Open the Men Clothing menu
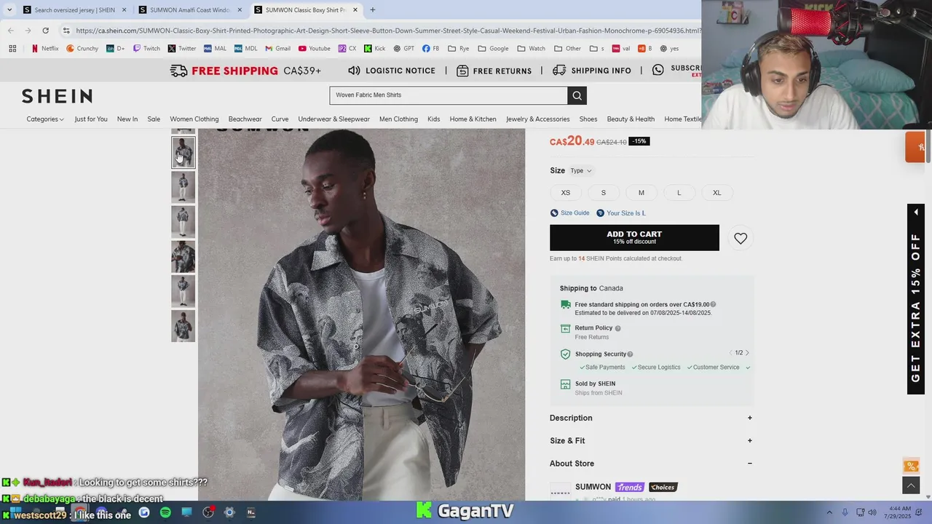This screenshot has height=524, width=932. point(398,119)
